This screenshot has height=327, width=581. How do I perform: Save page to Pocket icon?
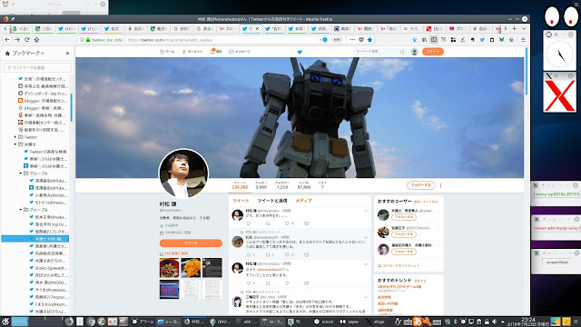[x=361, y=40]
